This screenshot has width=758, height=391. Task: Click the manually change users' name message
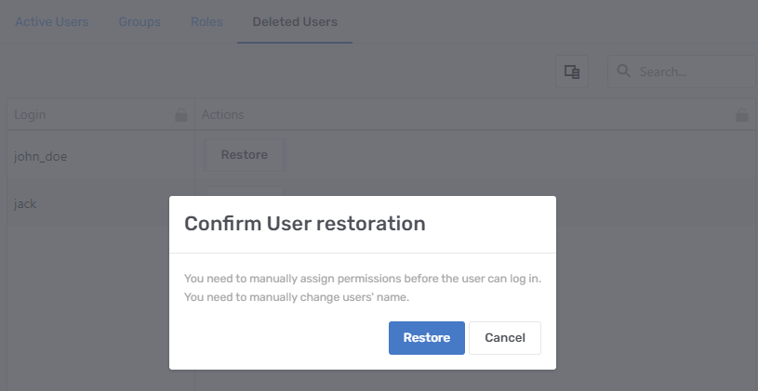click(296, 297)
